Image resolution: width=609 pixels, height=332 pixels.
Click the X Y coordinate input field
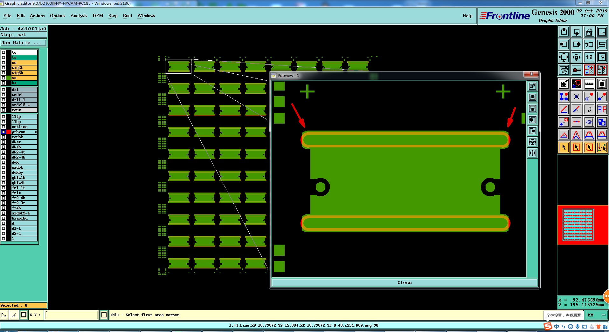point(72,315)
